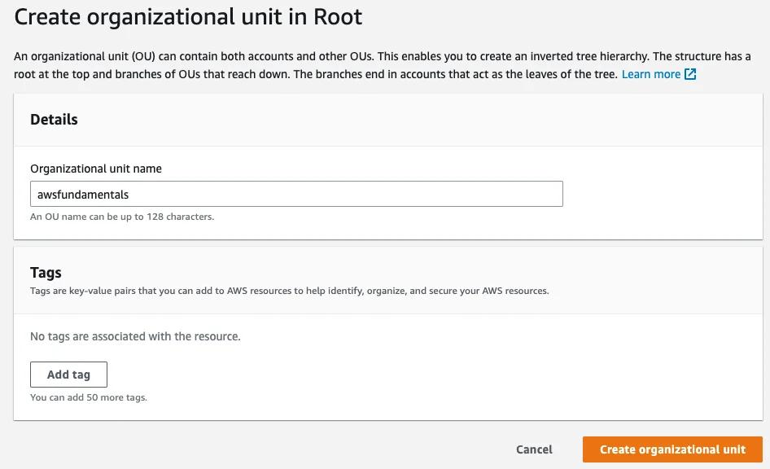Screen dimensions: 770x469
Task: Click the external link icon beside Learn more
Action: point(690,74)
